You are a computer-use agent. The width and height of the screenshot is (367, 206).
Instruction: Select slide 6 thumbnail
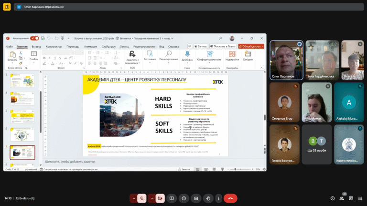pos(22,134)
